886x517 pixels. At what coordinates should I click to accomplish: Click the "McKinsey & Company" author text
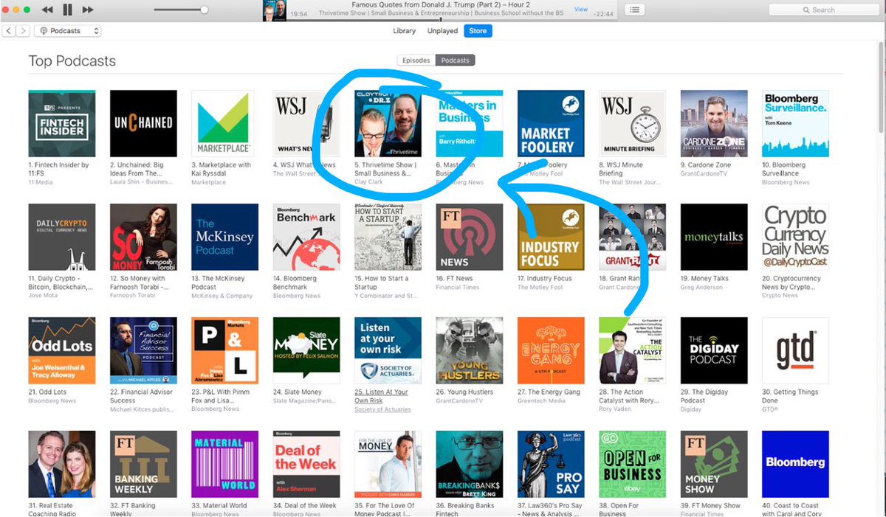(224, 296)
